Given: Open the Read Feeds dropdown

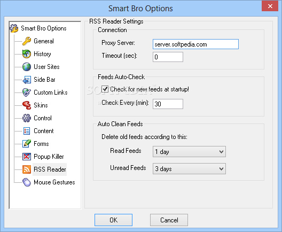Looking at the screenshot, I should (x=189, y=152).
